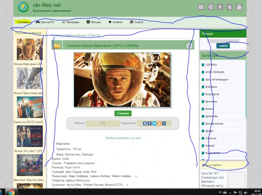Open the Комедії category
The width and height of the screenshot is (262, 195).
pos(210,146)
